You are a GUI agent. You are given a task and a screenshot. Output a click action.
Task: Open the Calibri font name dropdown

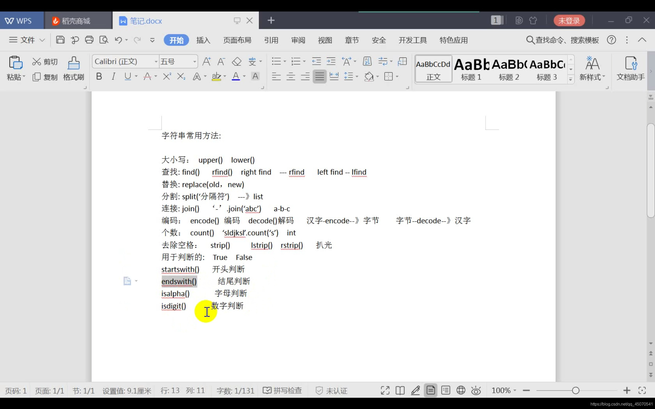pyautogui.click(x=156, y=62)
